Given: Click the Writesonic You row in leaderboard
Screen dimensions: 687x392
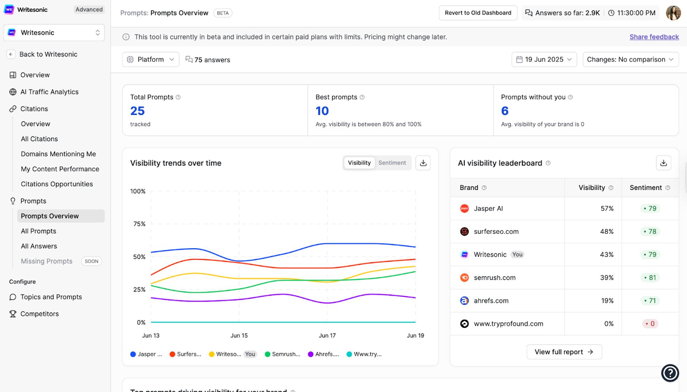Looking at the screenshot, I should [x=564, y=255].
